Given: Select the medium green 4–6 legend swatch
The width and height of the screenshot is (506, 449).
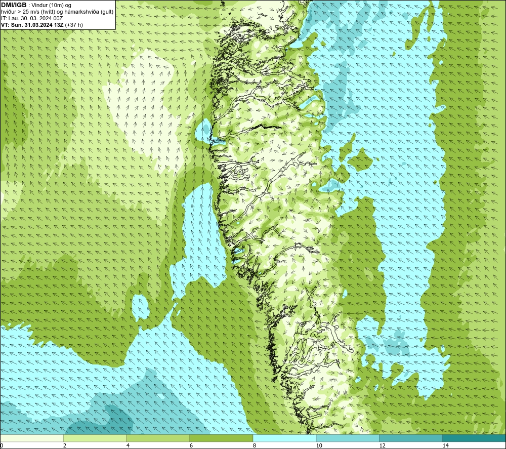Looking at the screenshot, I should pyautogui.click(x=158, y=438).
